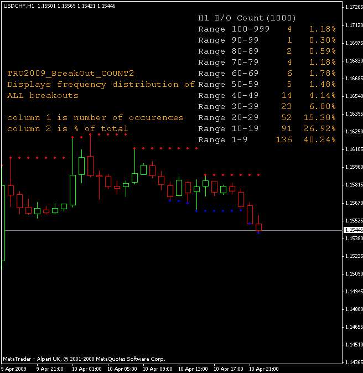Click 'column 2 is % of total' text
The image size is (363, 373).
(68, 128)
